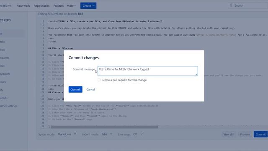Open the Create dropdown button
Image resolution: width=268 pixels, height=151 pixels.
[88, 5]
